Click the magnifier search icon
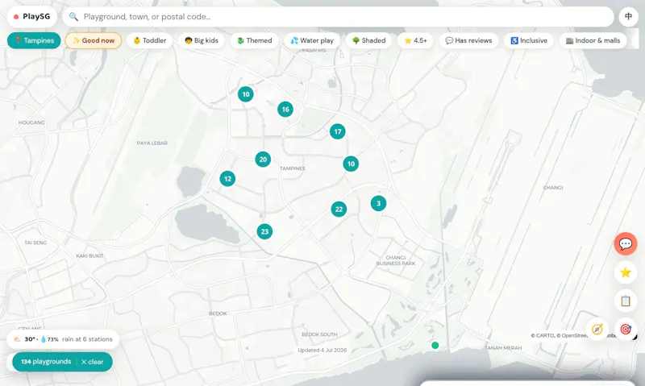 (x=73, y=17)
